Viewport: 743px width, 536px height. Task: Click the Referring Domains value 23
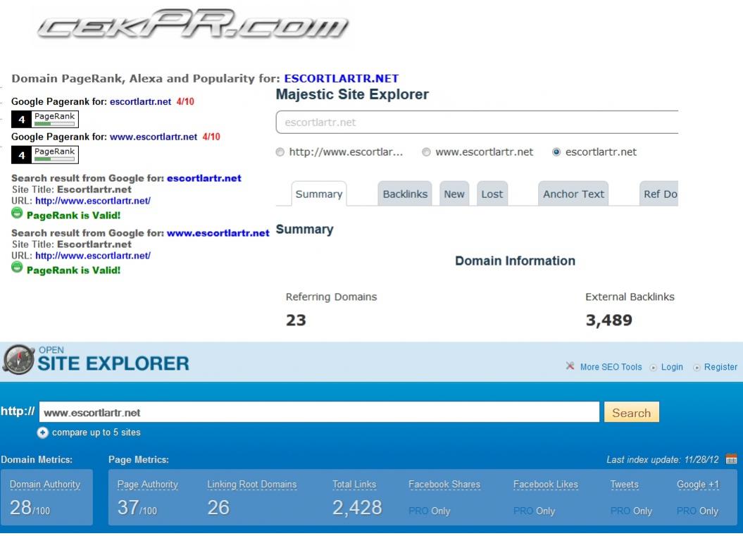tap(296, 320)
